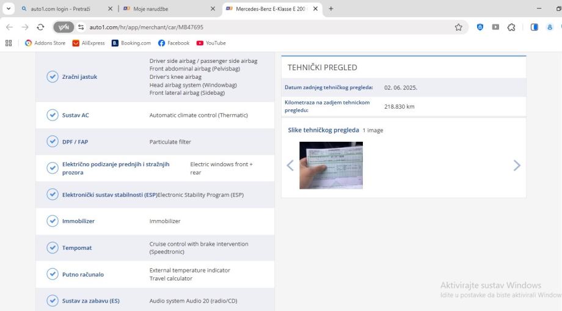Open the tab search dropdown arrow
Viewport: 562px width, 311px height.
[x=9, y=9]
